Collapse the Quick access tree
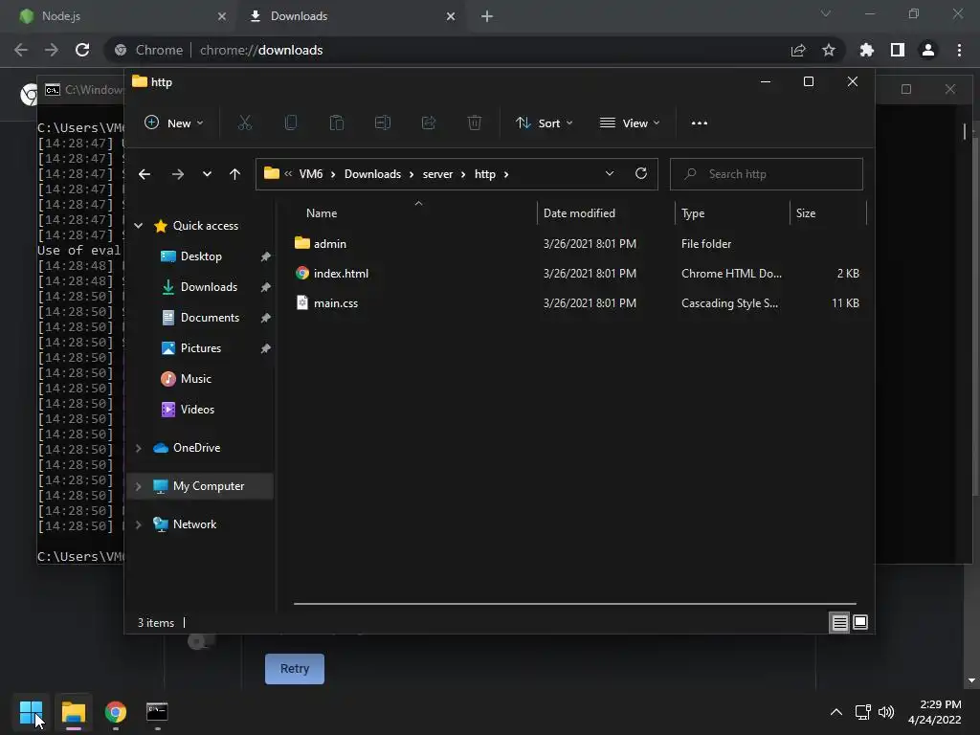The height and width of the screenshot is (735, 980). tap(139, 226)
